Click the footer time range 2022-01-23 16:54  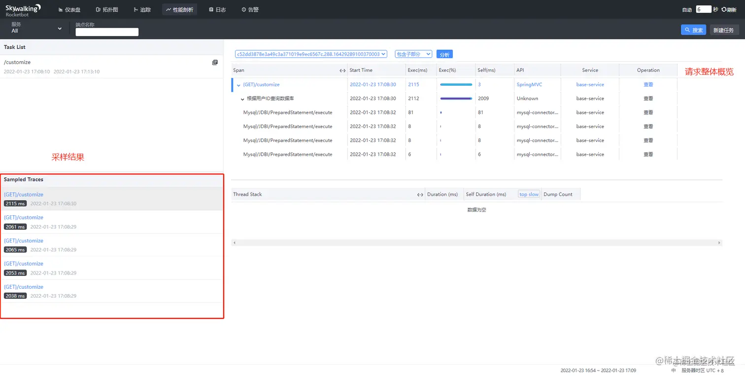pyautogui.click(x=598, y=371)
